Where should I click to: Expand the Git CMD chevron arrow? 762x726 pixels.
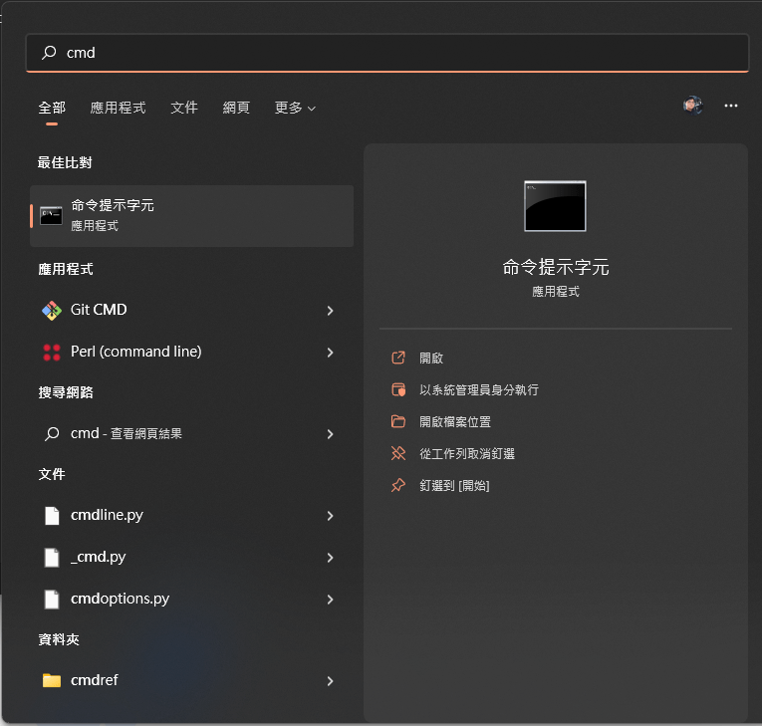click(x=330, y=311)
